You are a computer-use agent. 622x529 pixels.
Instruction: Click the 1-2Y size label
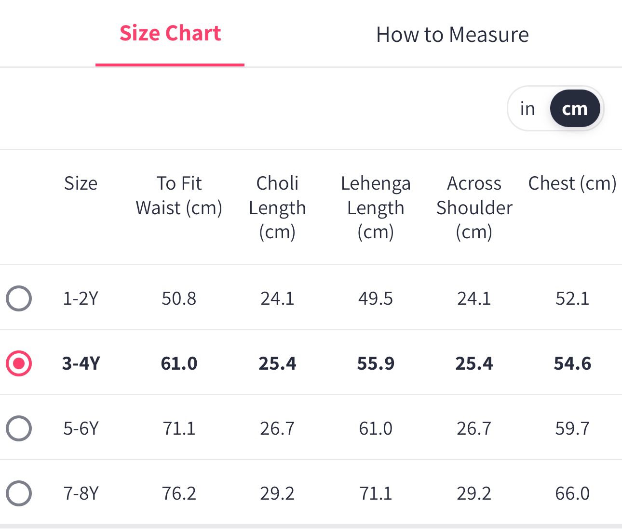click(x=81, y=298)
